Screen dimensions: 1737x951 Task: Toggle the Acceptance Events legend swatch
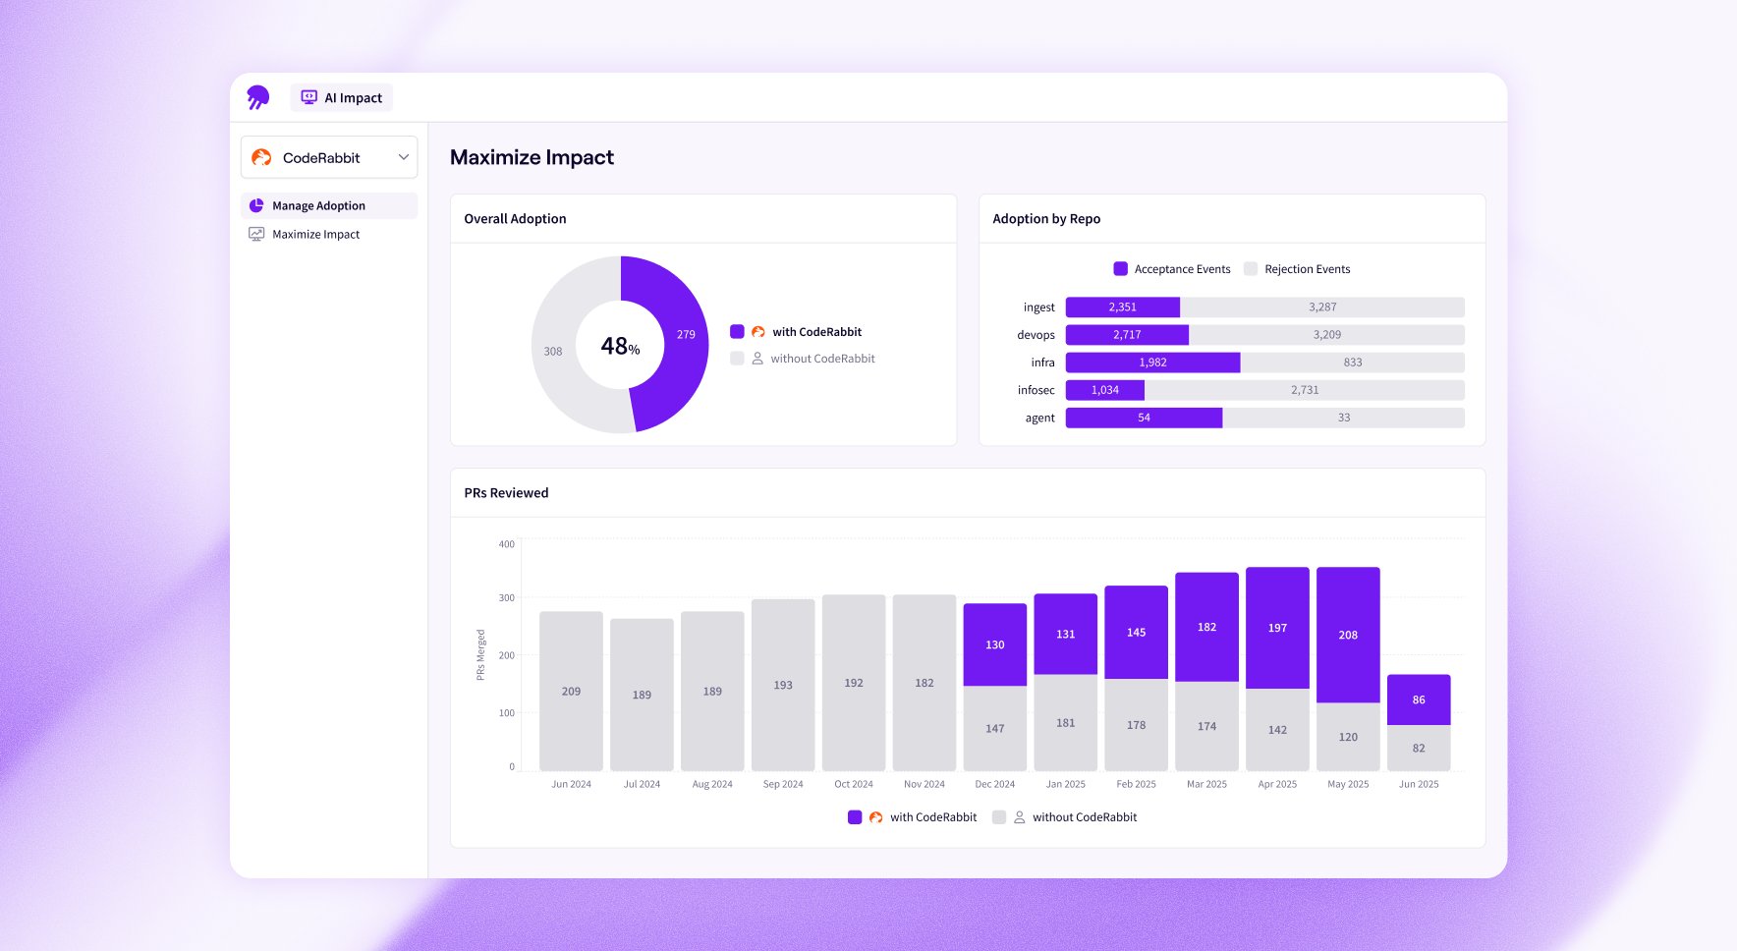point(1121,268)
